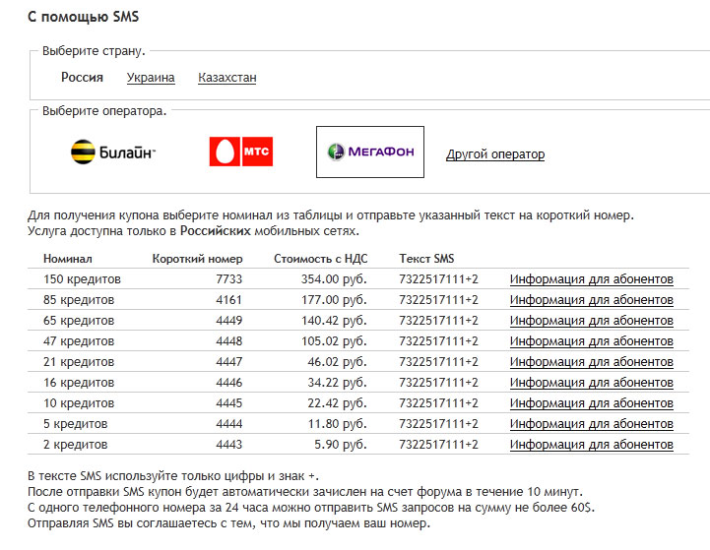This screenshot has width=710, height=550.
Task: Click short number 4443
Action: point(229,445)
